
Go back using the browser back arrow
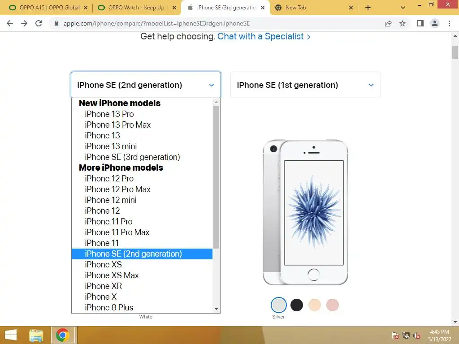(x=10, y=23)
